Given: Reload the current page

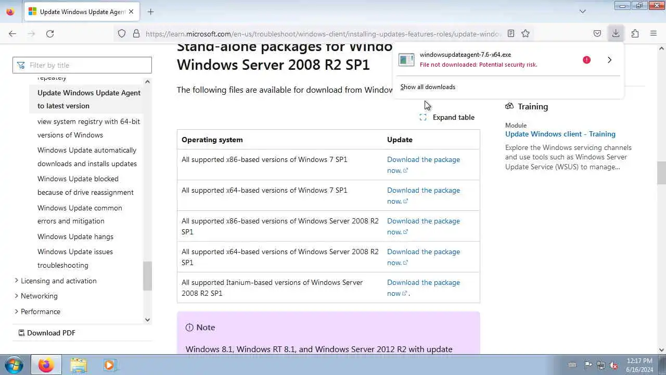Looking at the screenshot, I should pyautogui.click(x=50, y=33).
